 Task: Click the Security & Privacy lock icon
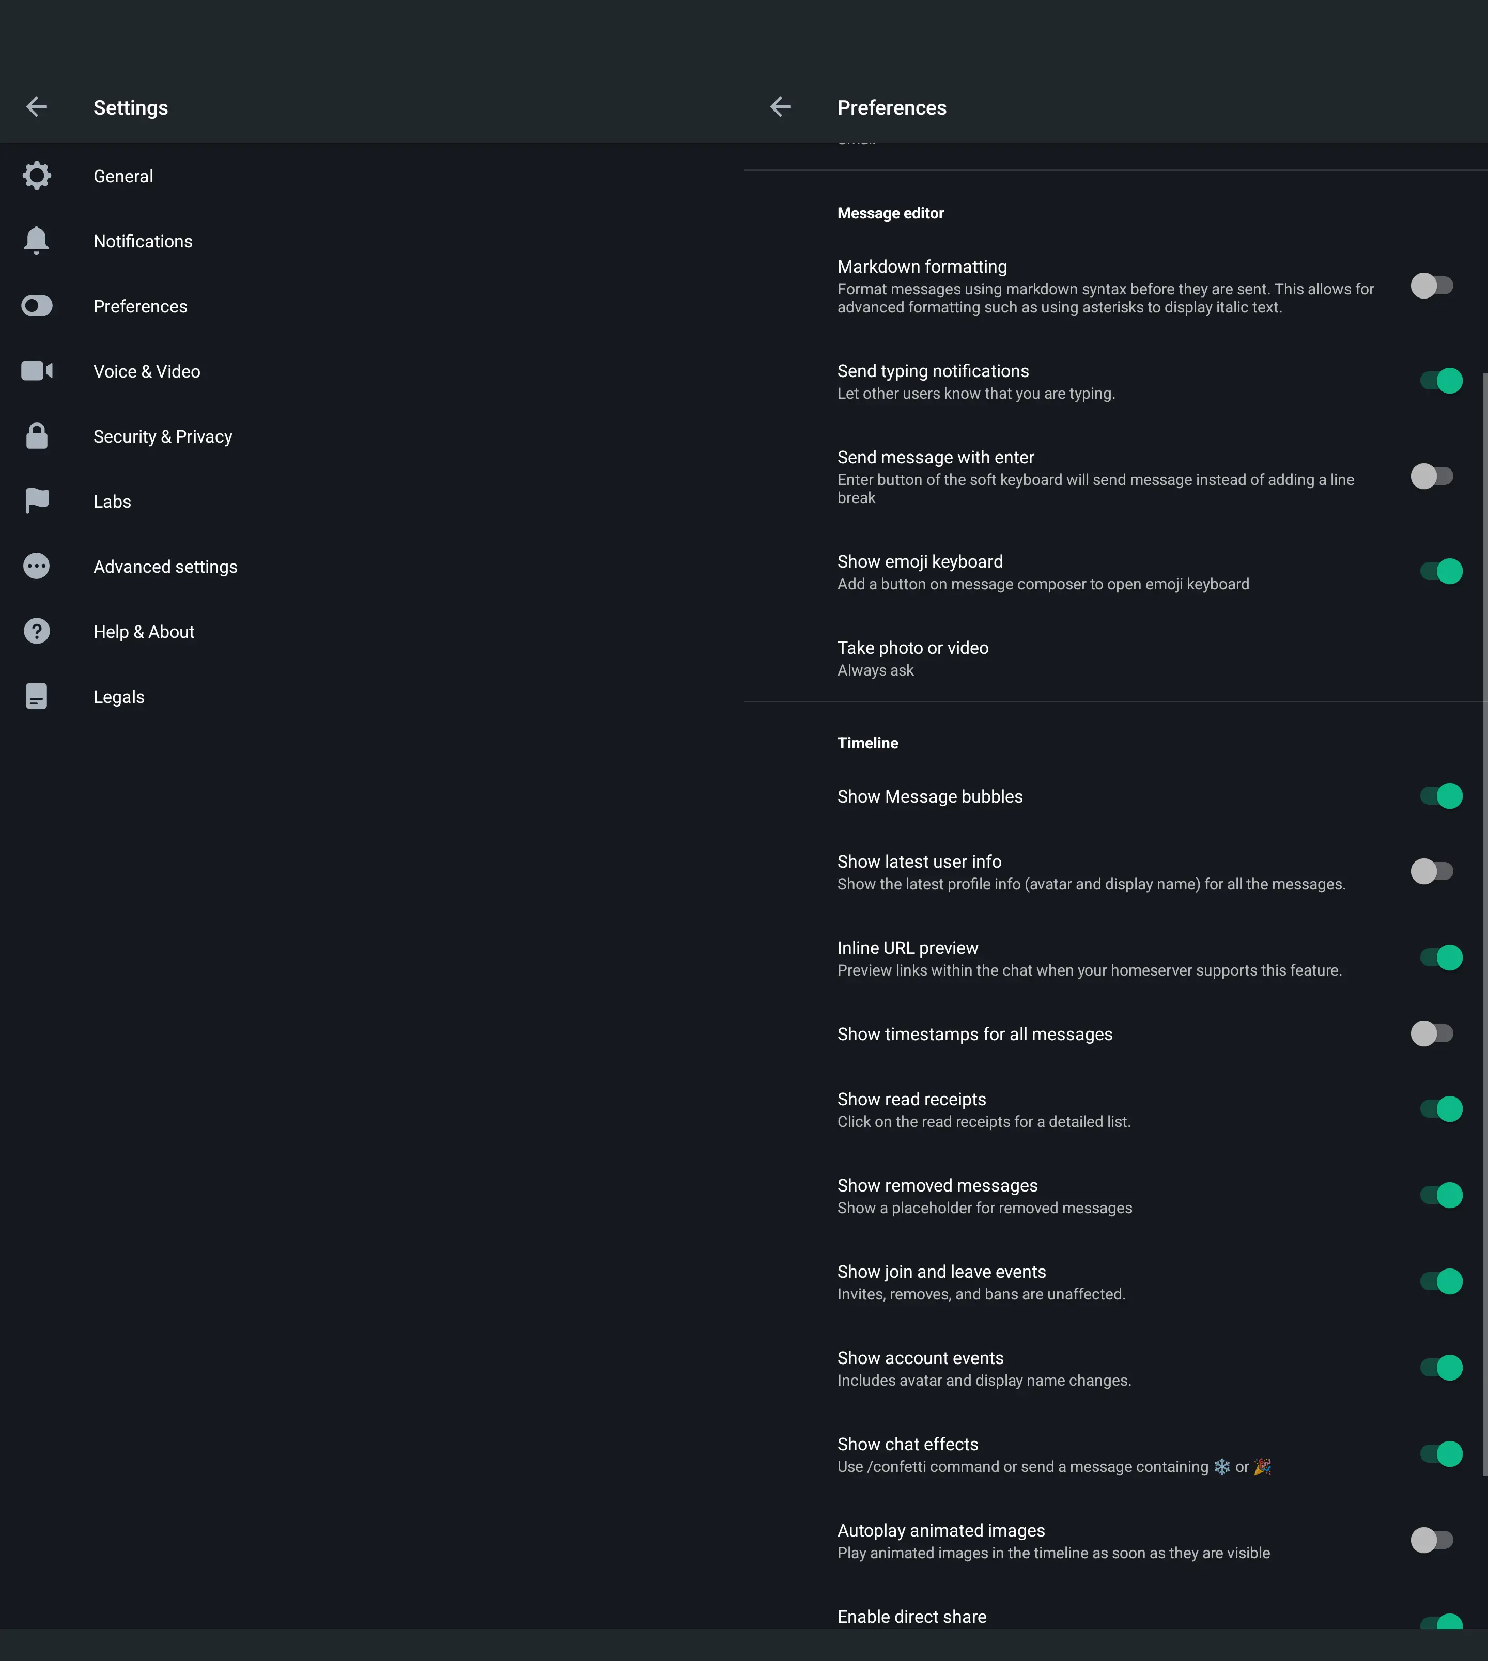37,436
